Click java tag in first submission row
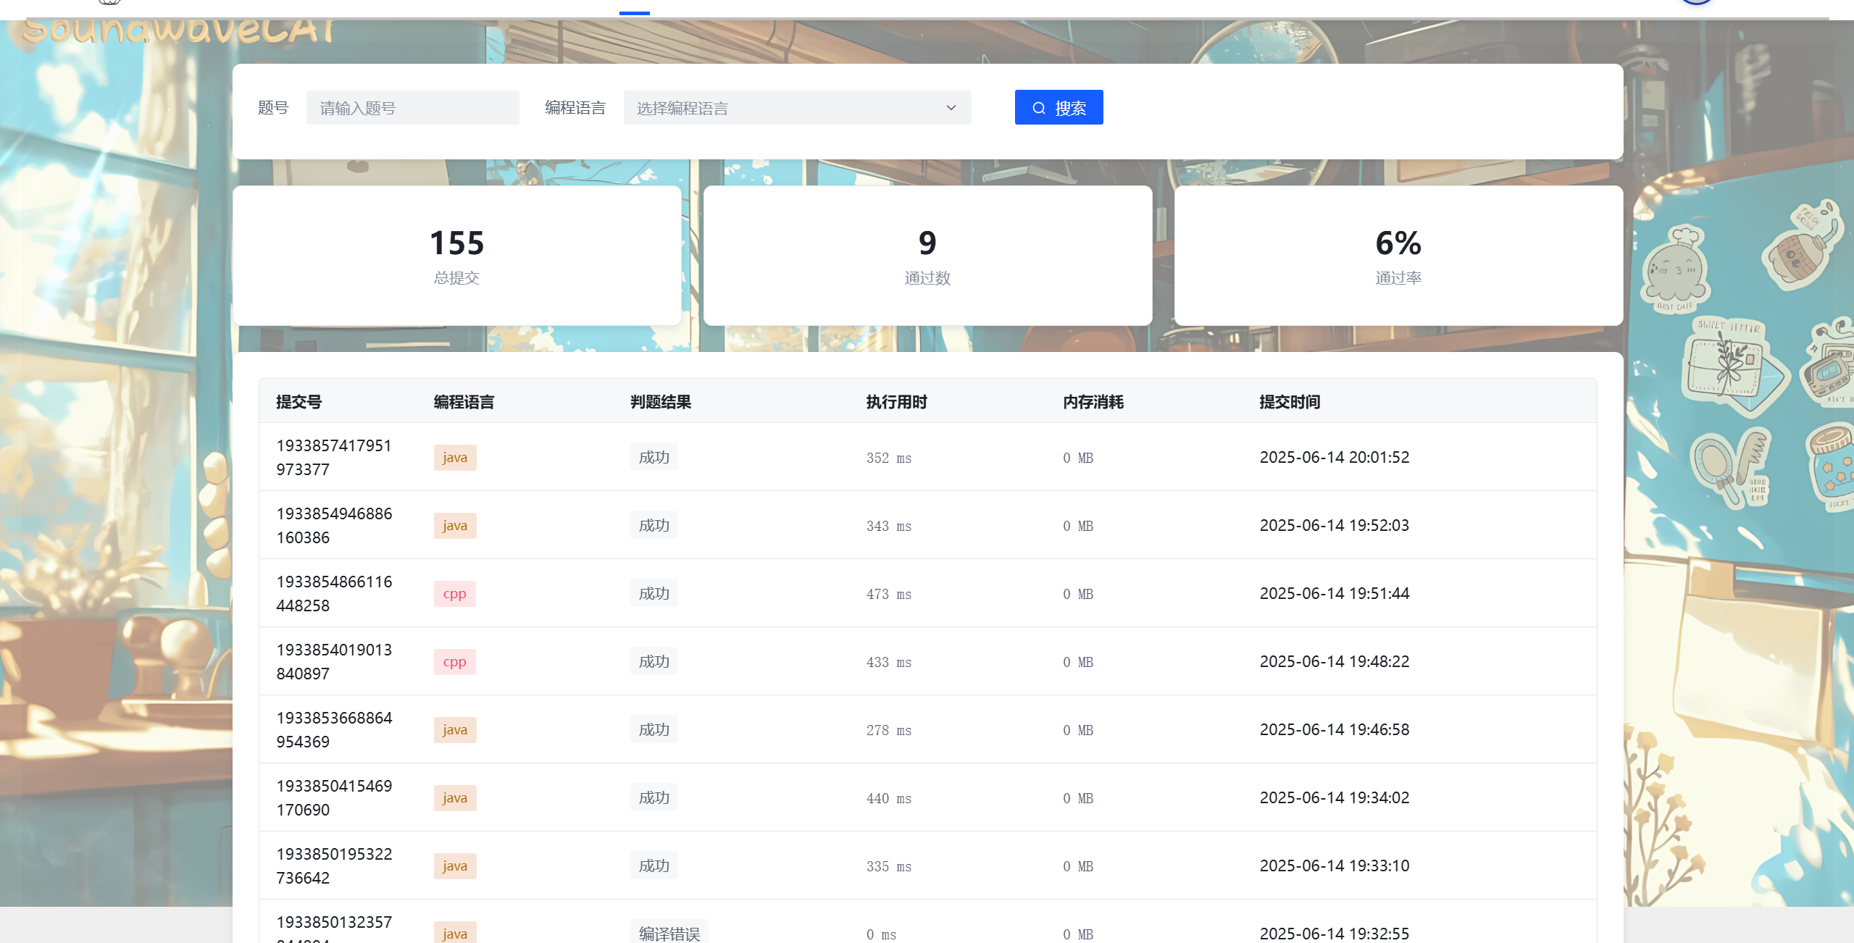Image resolution: width=1854 pixels, height=943 pixels. 454,458
